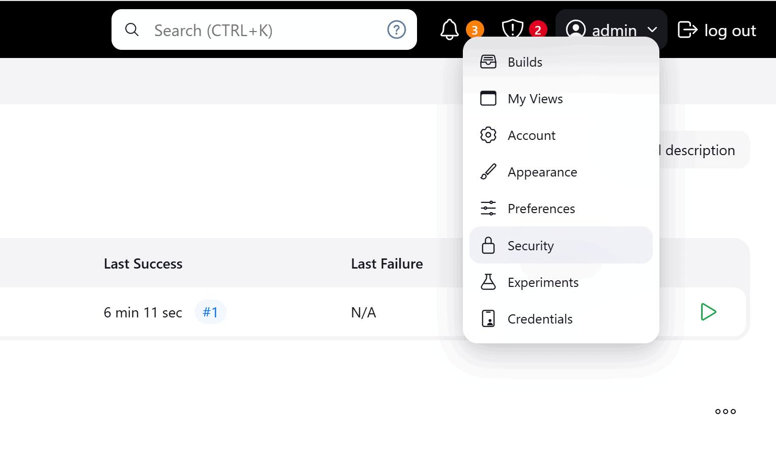Image resolution: width=776 pixels, height=469 pixels.
Task: Select the Experiments flask icon
Action: coord(488,282)
